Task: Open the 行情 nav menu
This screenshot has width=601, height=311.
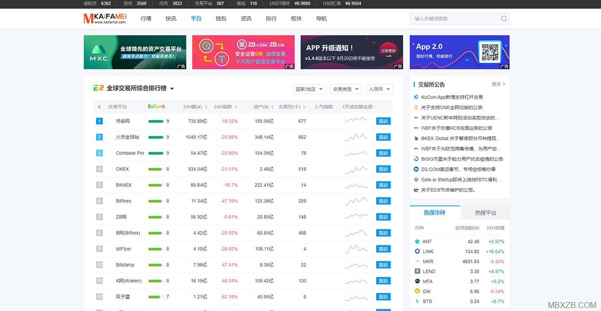Action: [146, 19]
